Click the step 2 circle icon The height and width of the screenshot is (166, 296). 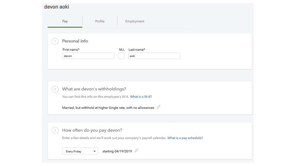pyautogui.click(x=55, y=89)
